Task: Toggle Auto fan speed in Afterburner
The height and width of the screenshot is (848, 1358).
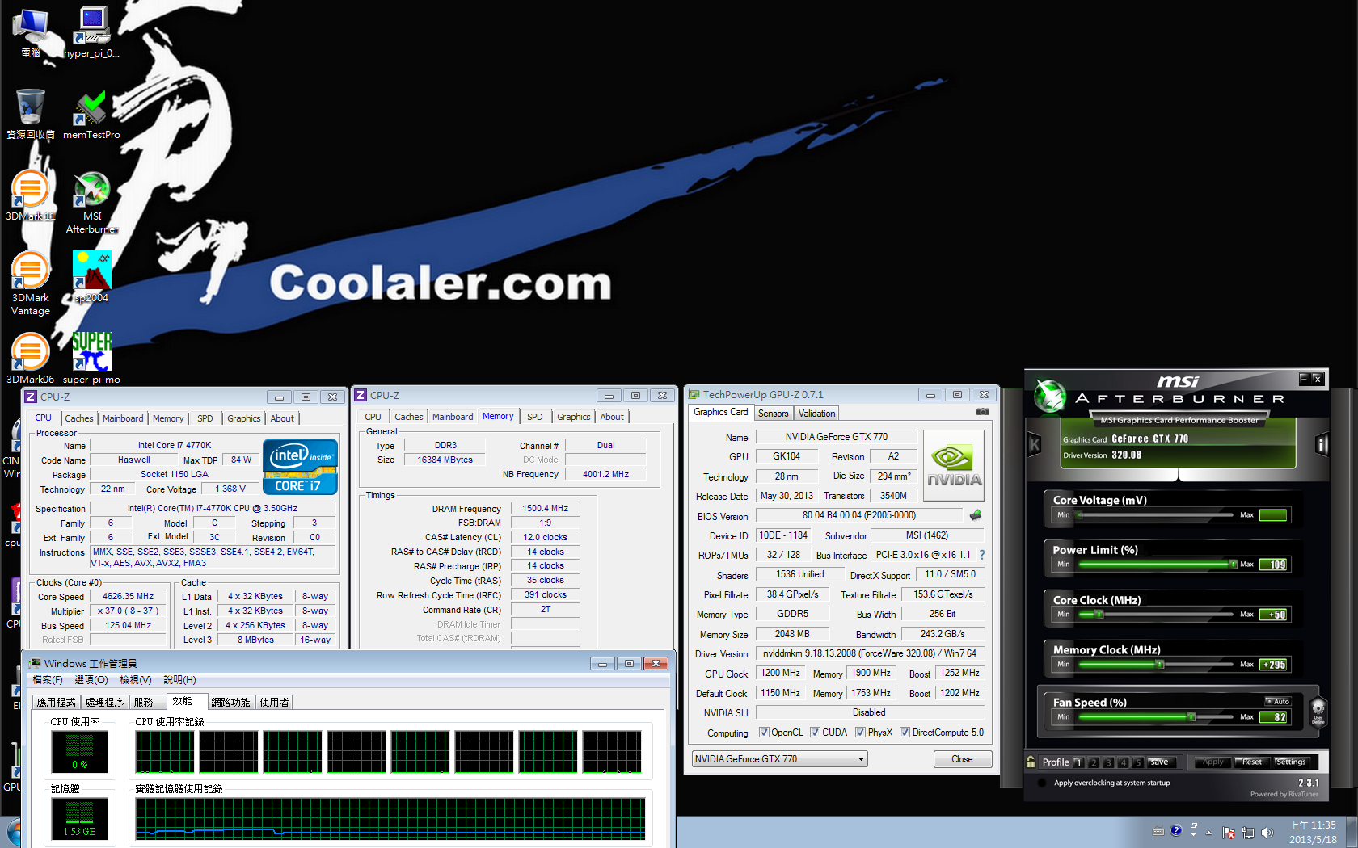Action: click(1278, 701)
